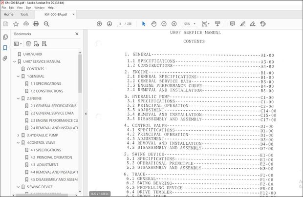Activate the arrow Selection tool
Viewport: 303px width, 197px height.
tap(144, 23)
